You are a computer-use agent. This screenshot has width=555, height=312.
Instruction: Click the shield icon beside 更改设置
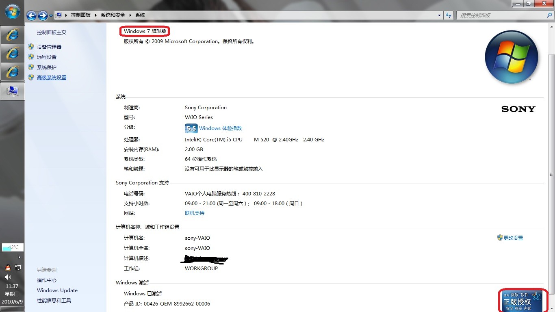pos(500,238)
